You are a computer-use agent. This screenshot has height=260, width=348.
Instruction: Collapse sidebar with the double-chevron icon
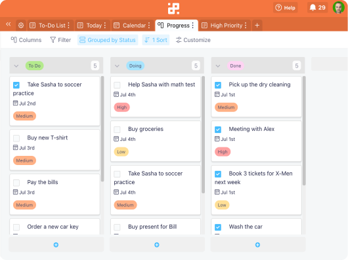9,24
